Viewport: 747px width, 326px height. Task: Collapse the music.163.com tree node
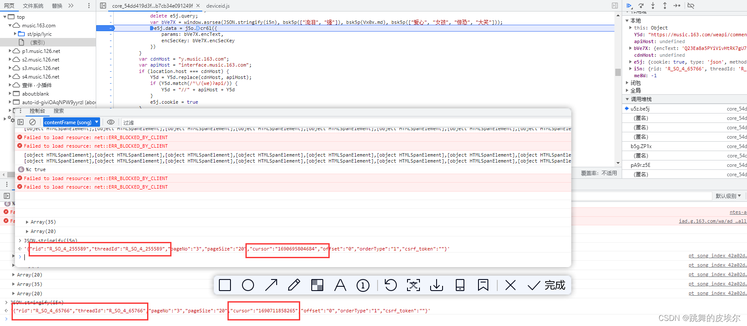[10, 26]
